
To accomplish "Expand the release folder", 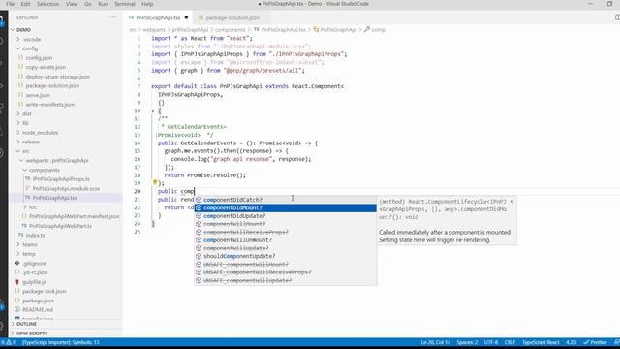I will click(x=66, y=142).
